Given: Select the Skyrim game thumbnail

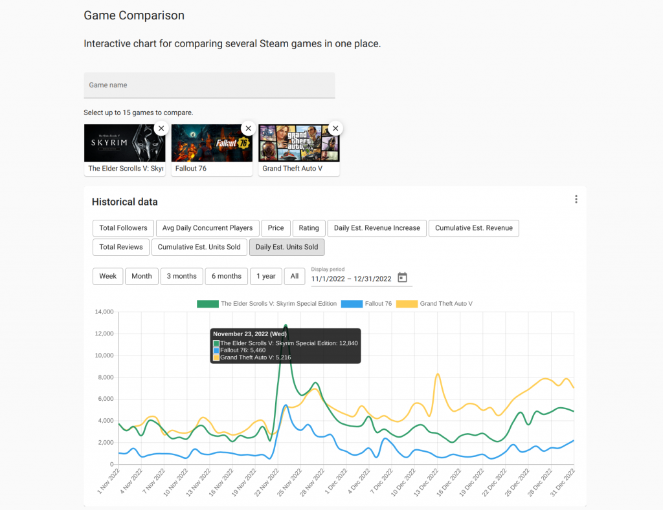Looking at the screenshot, I should [125, 143].
